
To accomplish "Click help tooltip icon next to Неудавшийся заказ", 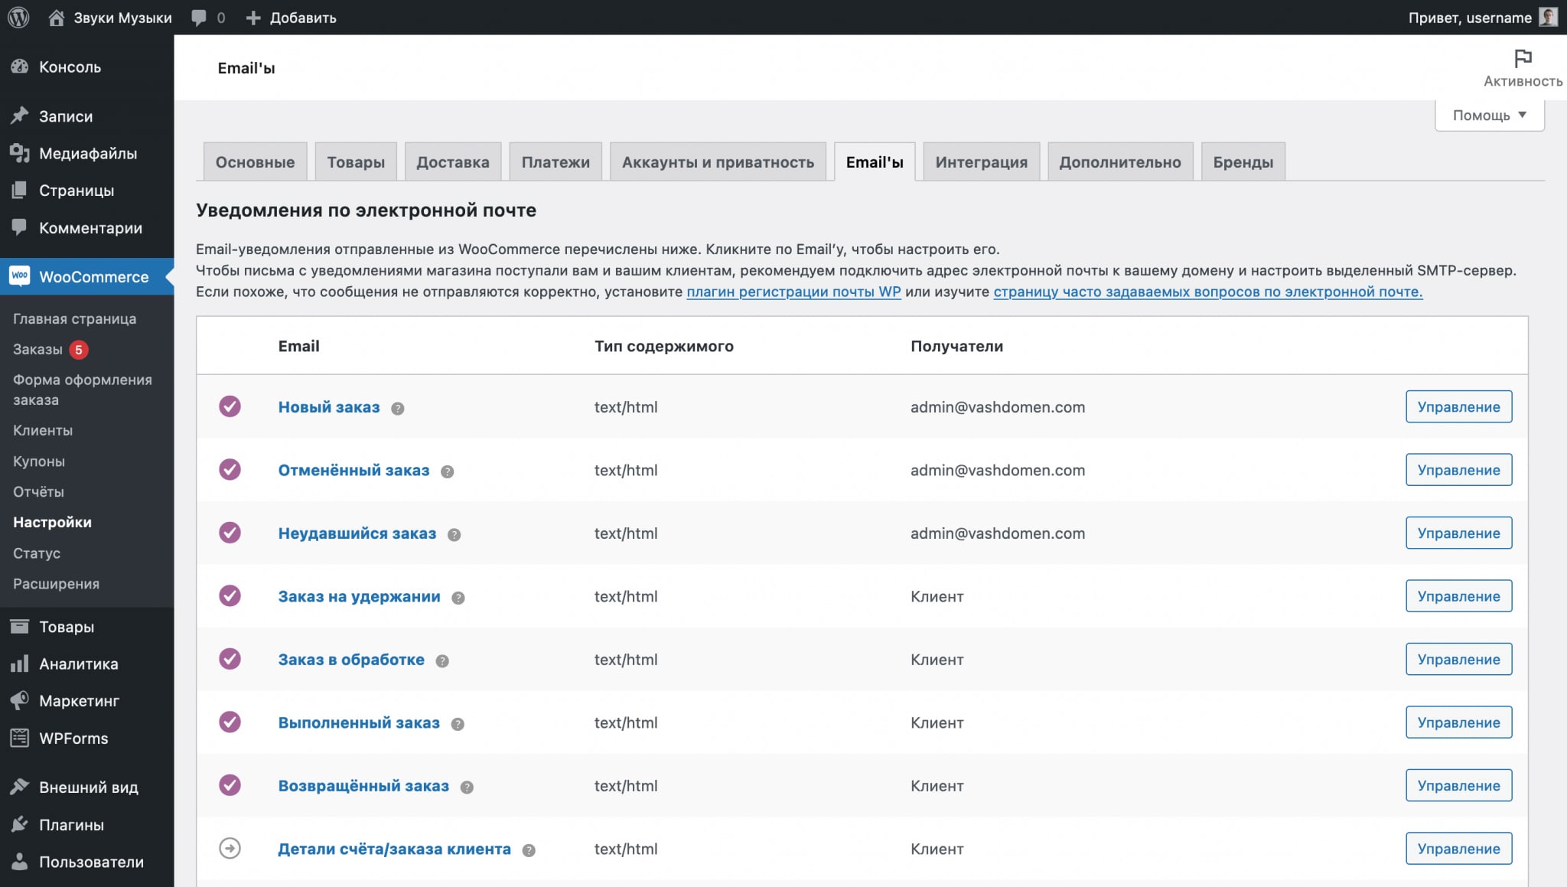I will coord(454,535).
